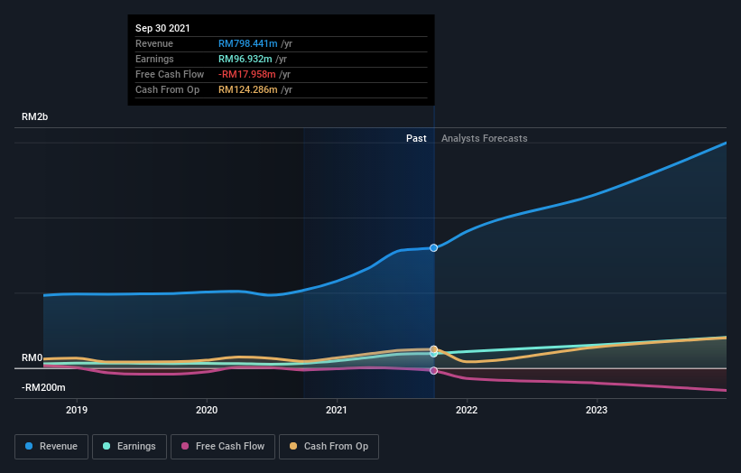Click the Free Cash Flow row label in tooltip
This screenshot has width=741, height=473.
click(170, 74)
